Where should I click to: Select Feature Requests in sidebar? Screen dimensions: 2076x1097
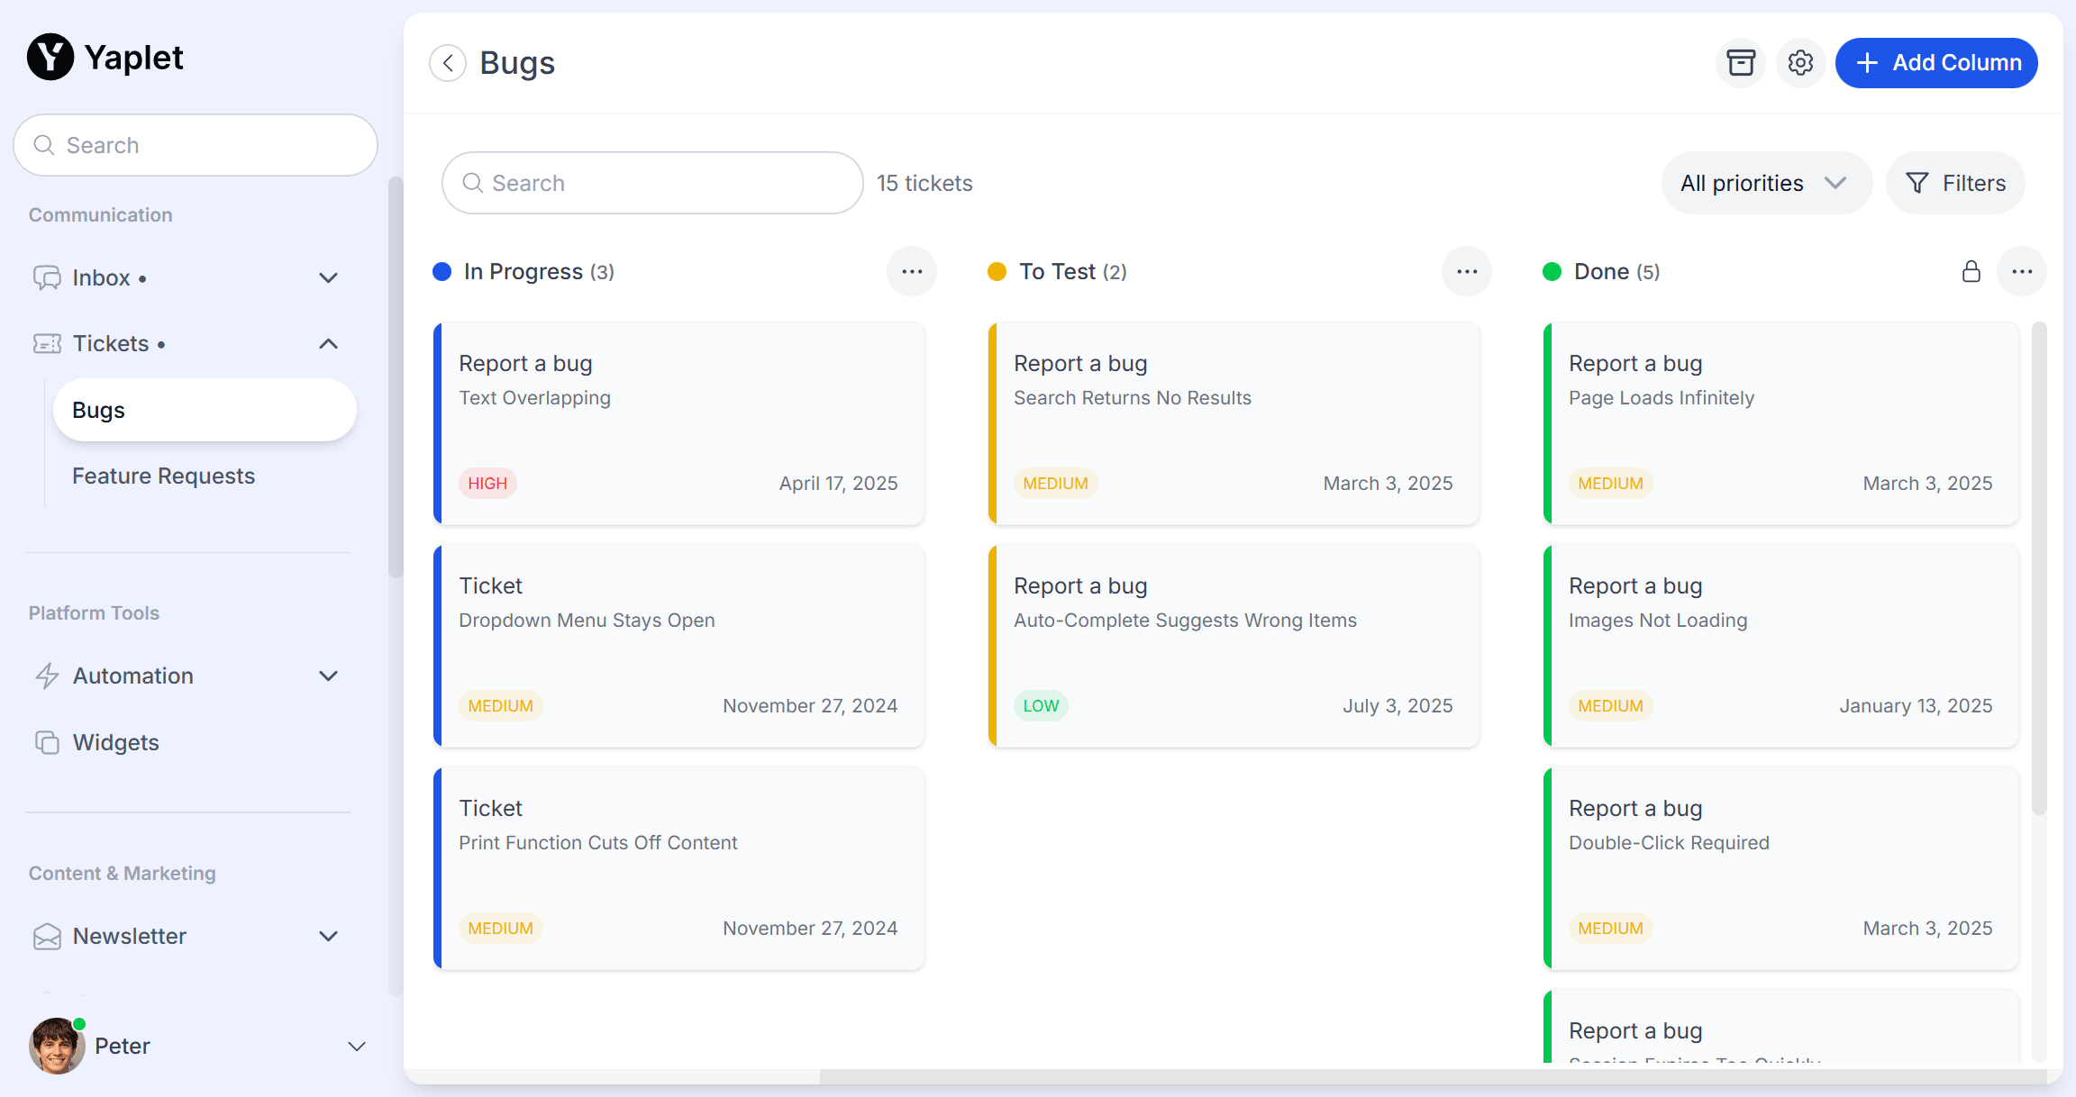coord(163,476)
